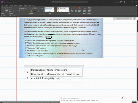Click the paragraph alignment button

[x=39, y=11]
